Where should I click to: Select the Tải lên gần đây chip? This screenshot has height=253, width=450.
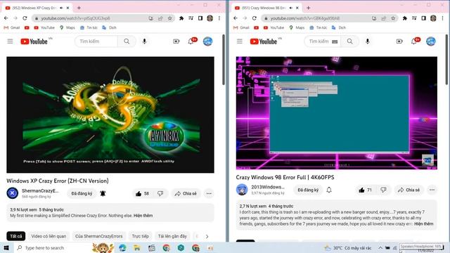click(x=172, y=236)
